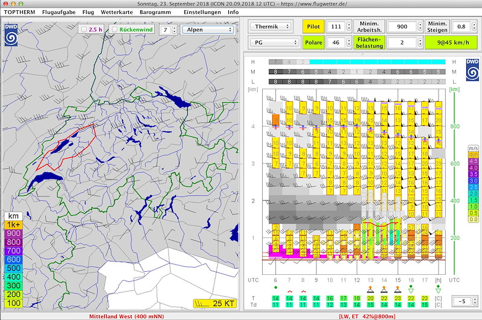Open the TOPTHERM menu
The height and width of the screenshot is (320, 482).
[20, 12]
